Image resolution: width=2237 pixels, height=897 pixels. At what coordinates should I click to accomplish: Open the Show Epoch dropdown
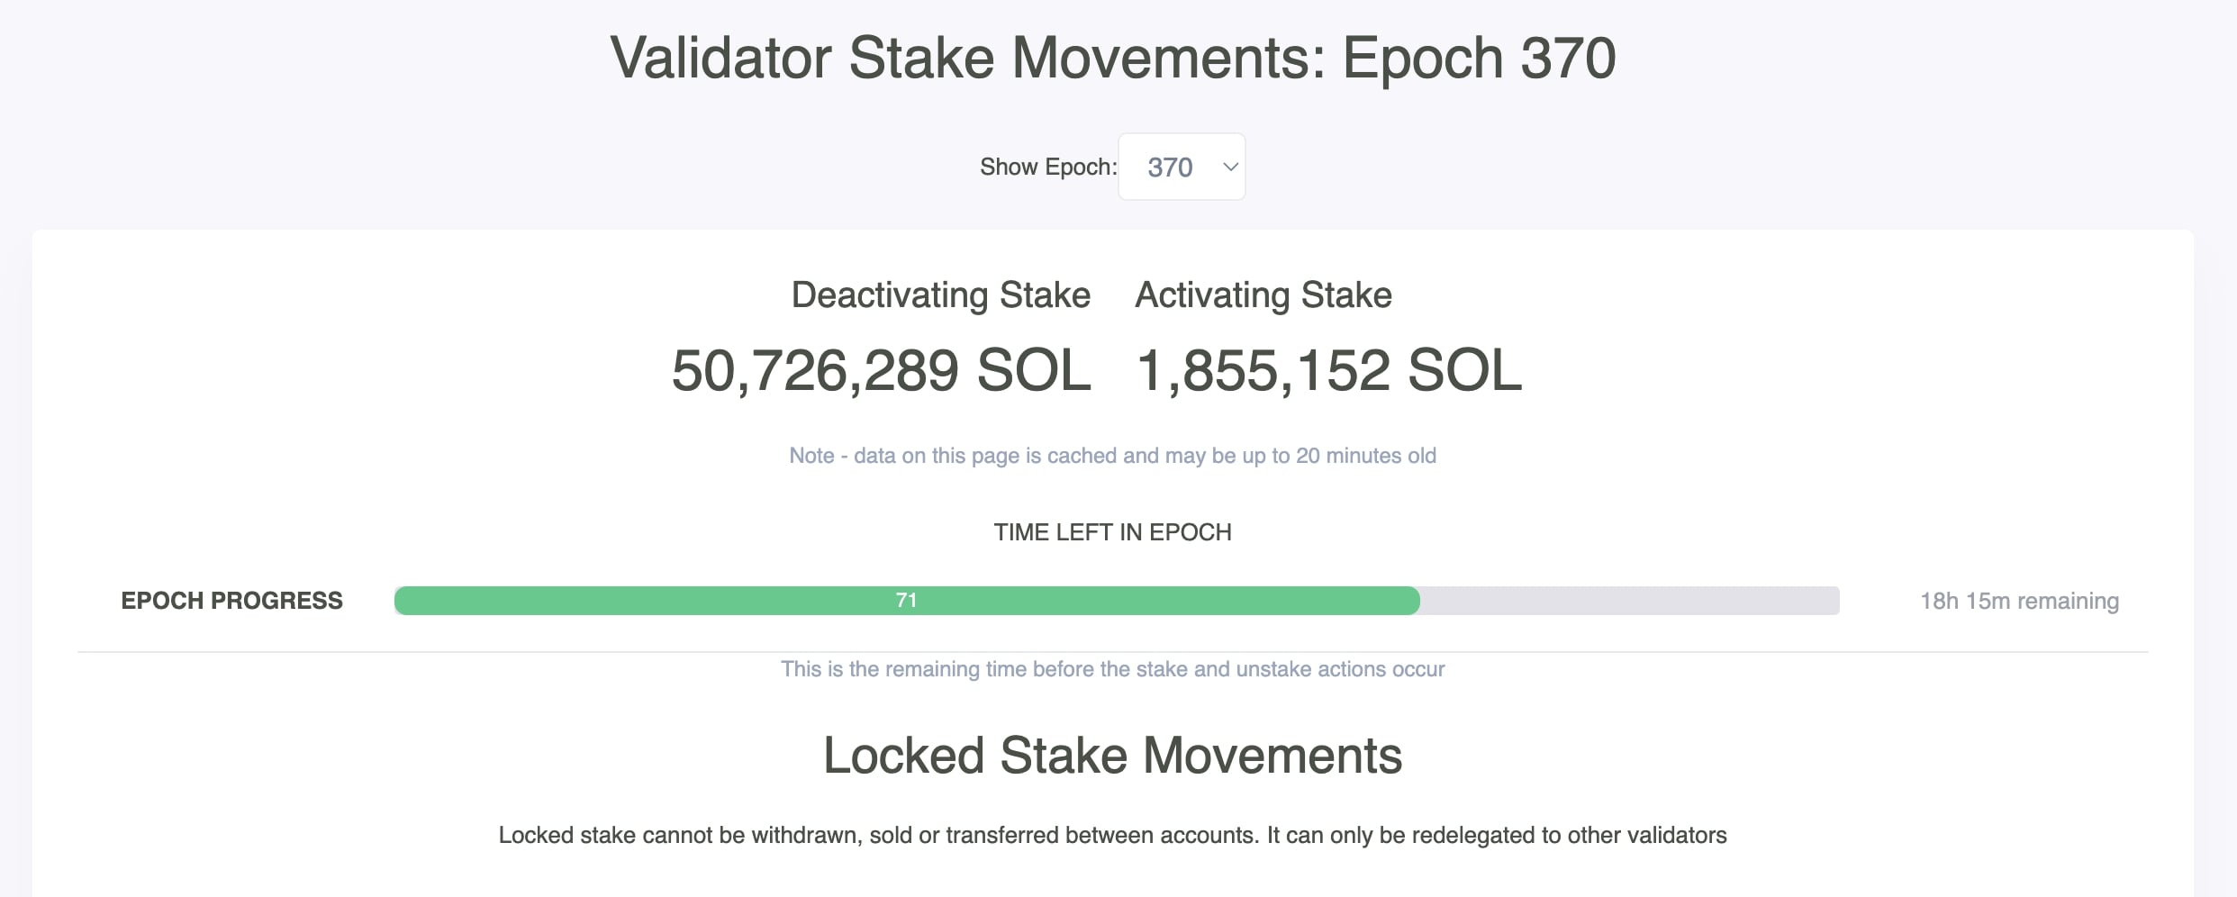[1181, 167]
